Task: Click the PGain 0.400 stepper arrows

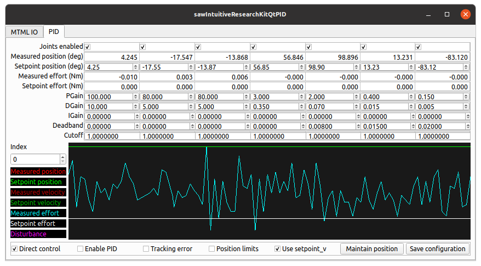Action: click(x=411, y=97)
